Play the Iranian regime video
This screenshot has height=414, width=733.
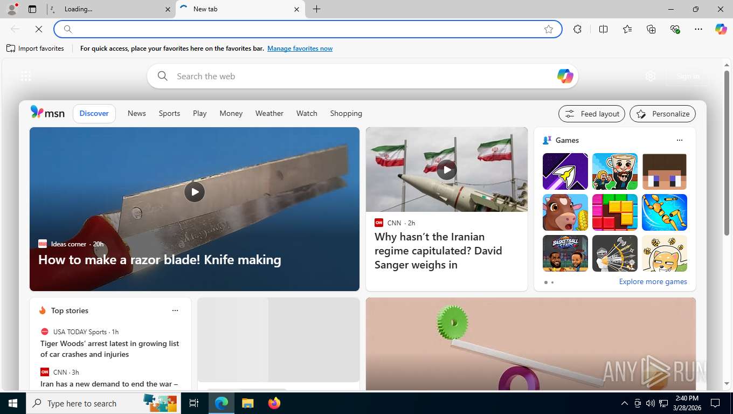pos(447,170)
